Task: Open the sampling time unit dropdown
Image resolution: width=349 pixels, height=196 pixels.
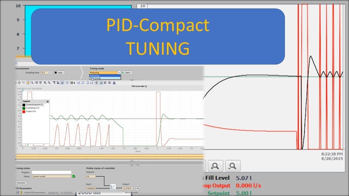Action: [x=52, y=73]
